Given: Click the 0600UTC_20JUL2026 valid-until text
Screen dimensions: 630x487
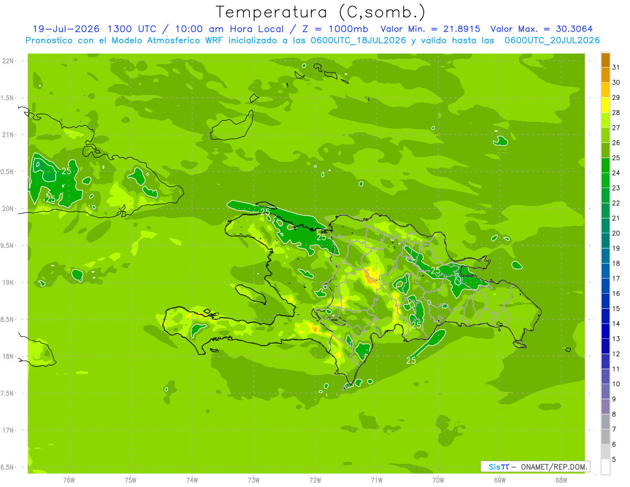Looking at the screenshot, I should (552, 40).
